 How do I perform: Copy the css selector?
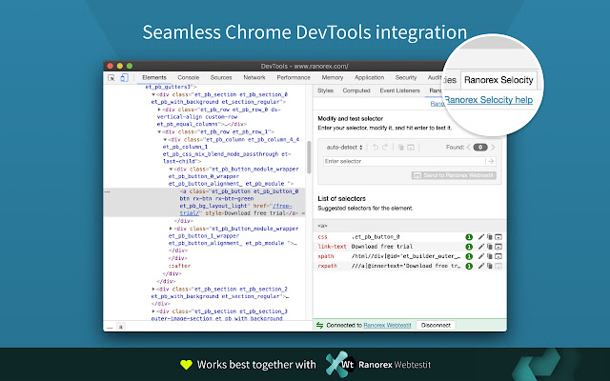[x=490, y=237]
